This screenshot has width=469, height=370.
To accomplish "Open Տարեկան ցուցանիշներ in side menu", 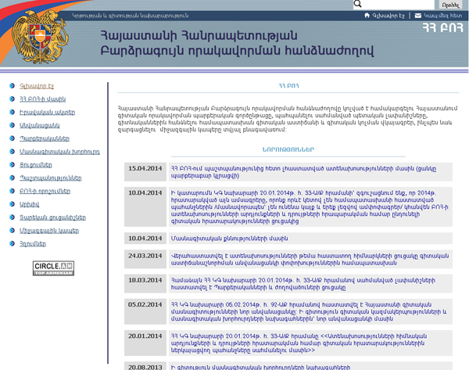I will tap(52, 217).
